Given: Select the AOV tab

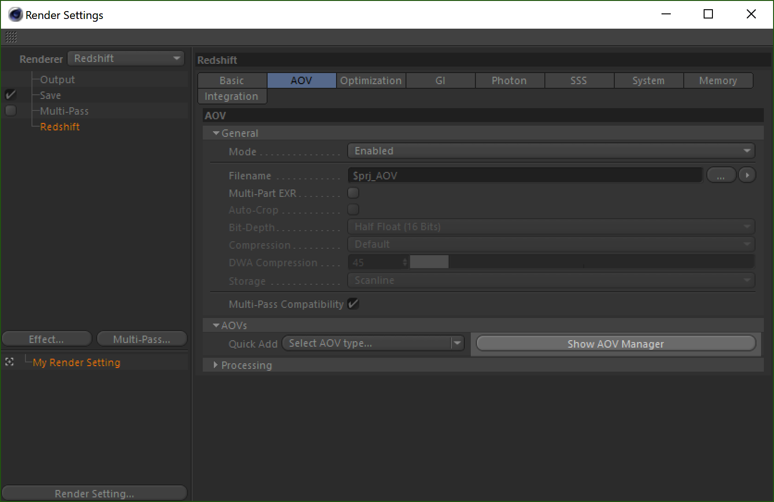Looking at the screenshot, I should click(x=301, y=80).
